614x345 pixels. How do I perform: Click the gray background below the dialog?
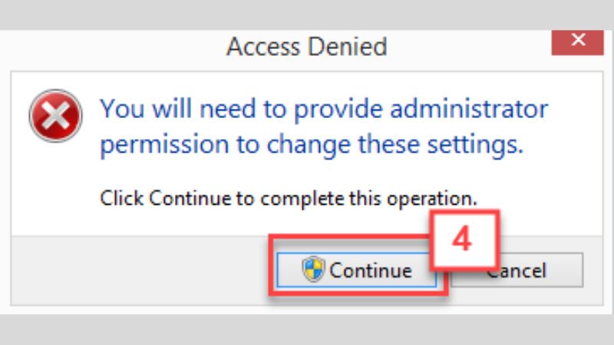tap(307, 330)
